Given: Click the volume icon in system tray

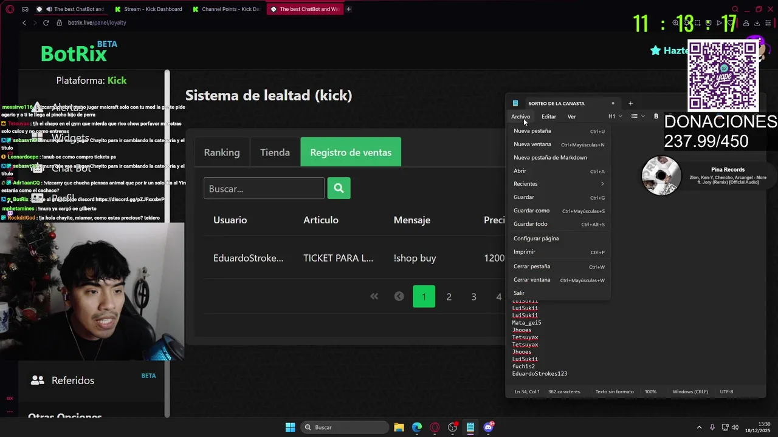Looking at the screenshot, I should pyautogui.click(x=734, y=427).
